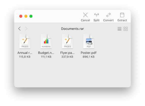Viewport: 145px width, 106px height.
Task: Click the Convert label in toolbar
Action: (x=108, y=20)
